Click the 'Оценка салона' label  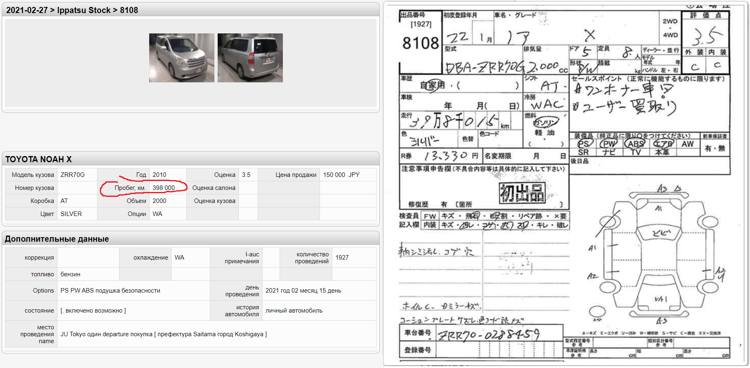pos(214,188)
